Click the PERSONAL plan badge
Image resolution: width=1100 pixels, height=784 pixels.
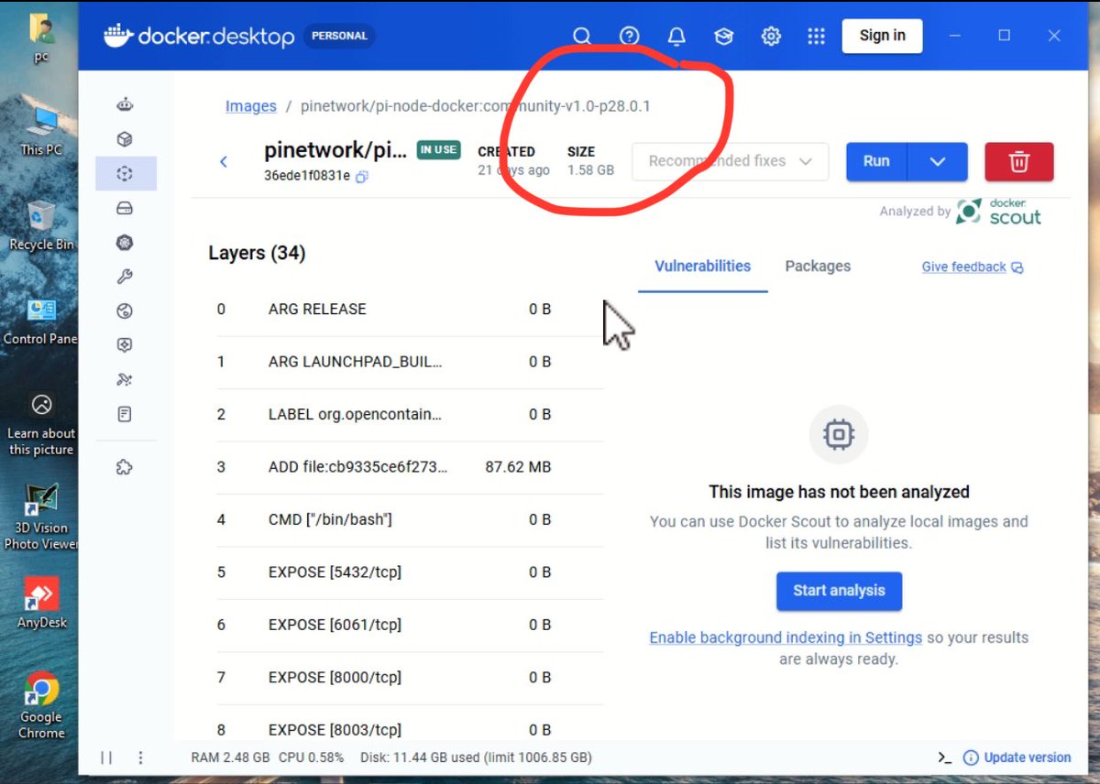(x=339, y=36)
